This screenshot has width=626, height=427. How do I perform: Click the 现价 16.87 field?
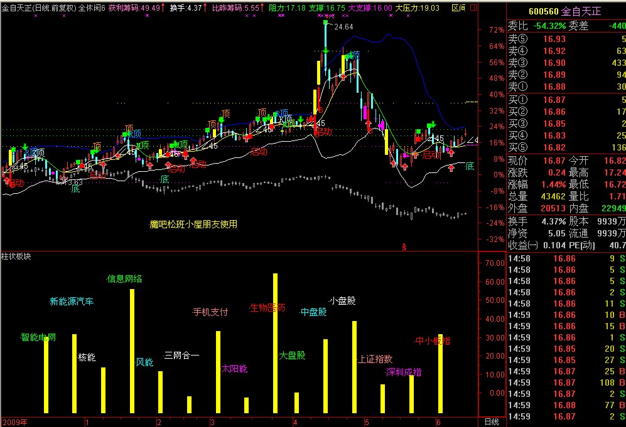point(537,161)
